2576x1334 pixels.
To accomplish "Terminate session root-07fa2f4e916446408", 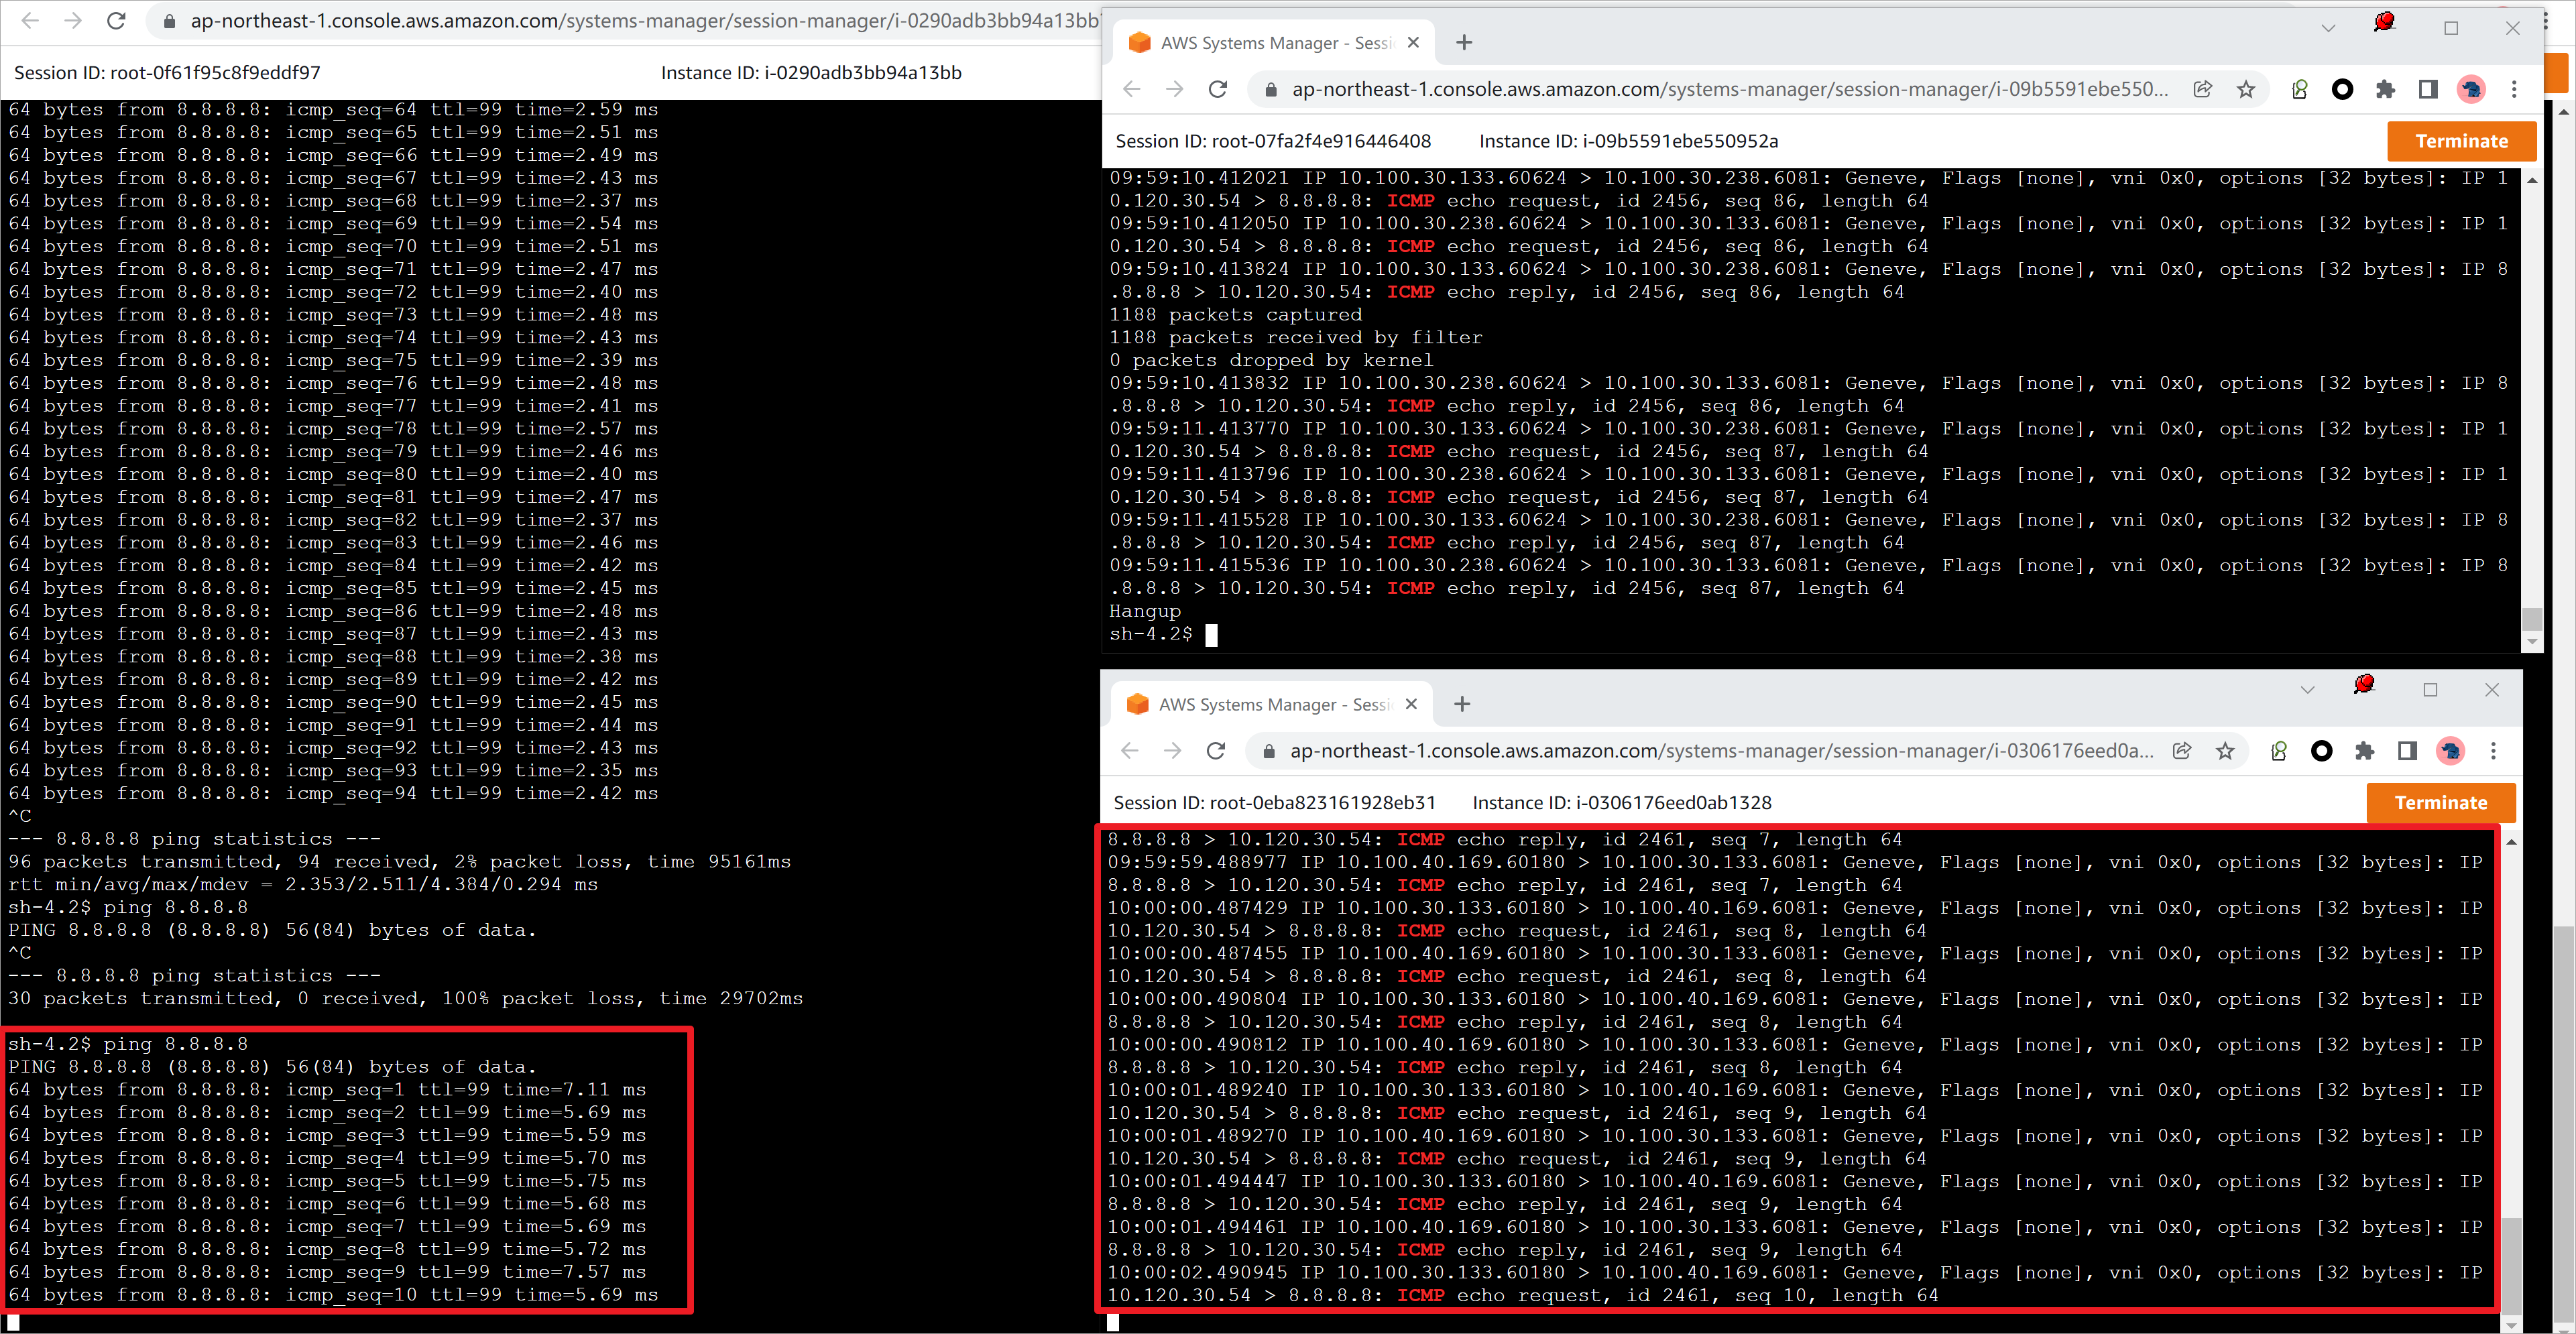I will pyautogui.click(x=2461, y=141).
